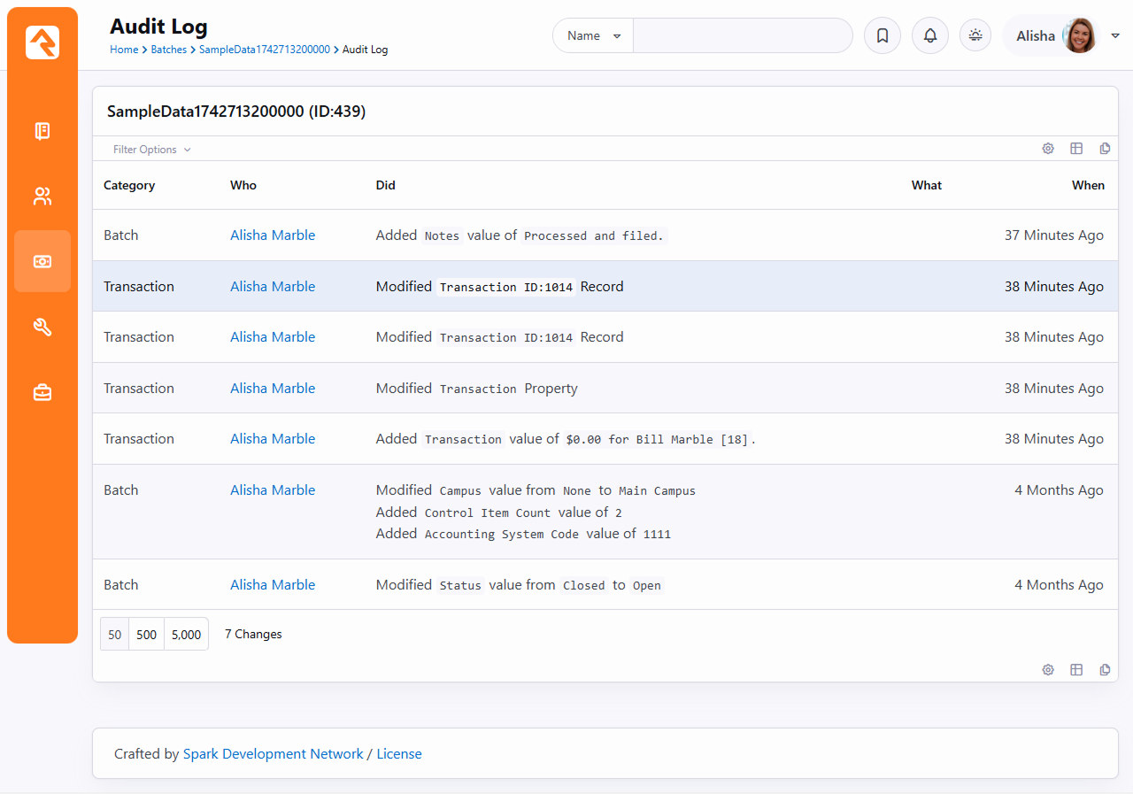Screen dimensions: 1133x794
Task: Select 5,000 items per page
Action: [186, 635]
